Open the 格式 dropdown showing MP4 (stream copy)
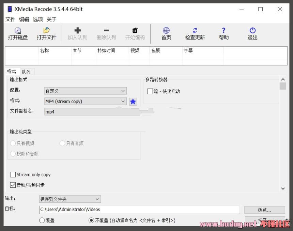Viewport: 293px width, 231px height. [86, 101]
